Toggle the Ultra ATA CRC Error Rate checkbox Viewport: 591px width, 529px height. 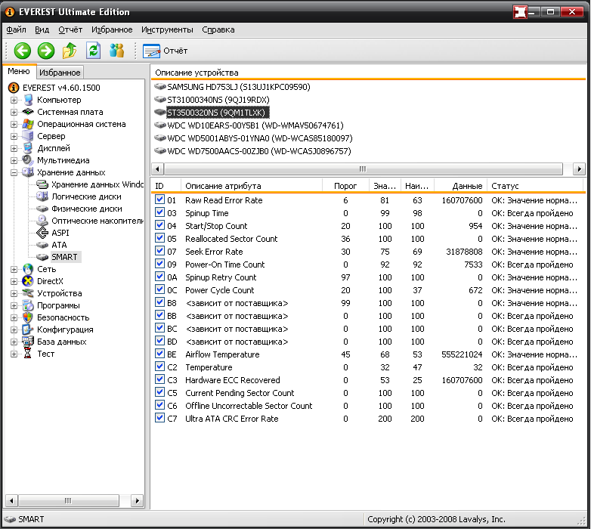tap(159, 419)
